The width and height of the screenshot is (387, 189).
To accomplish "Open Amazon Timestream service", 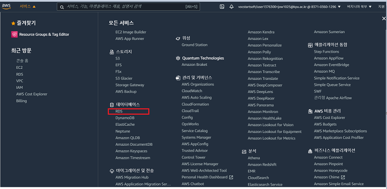I will [133, 158].
